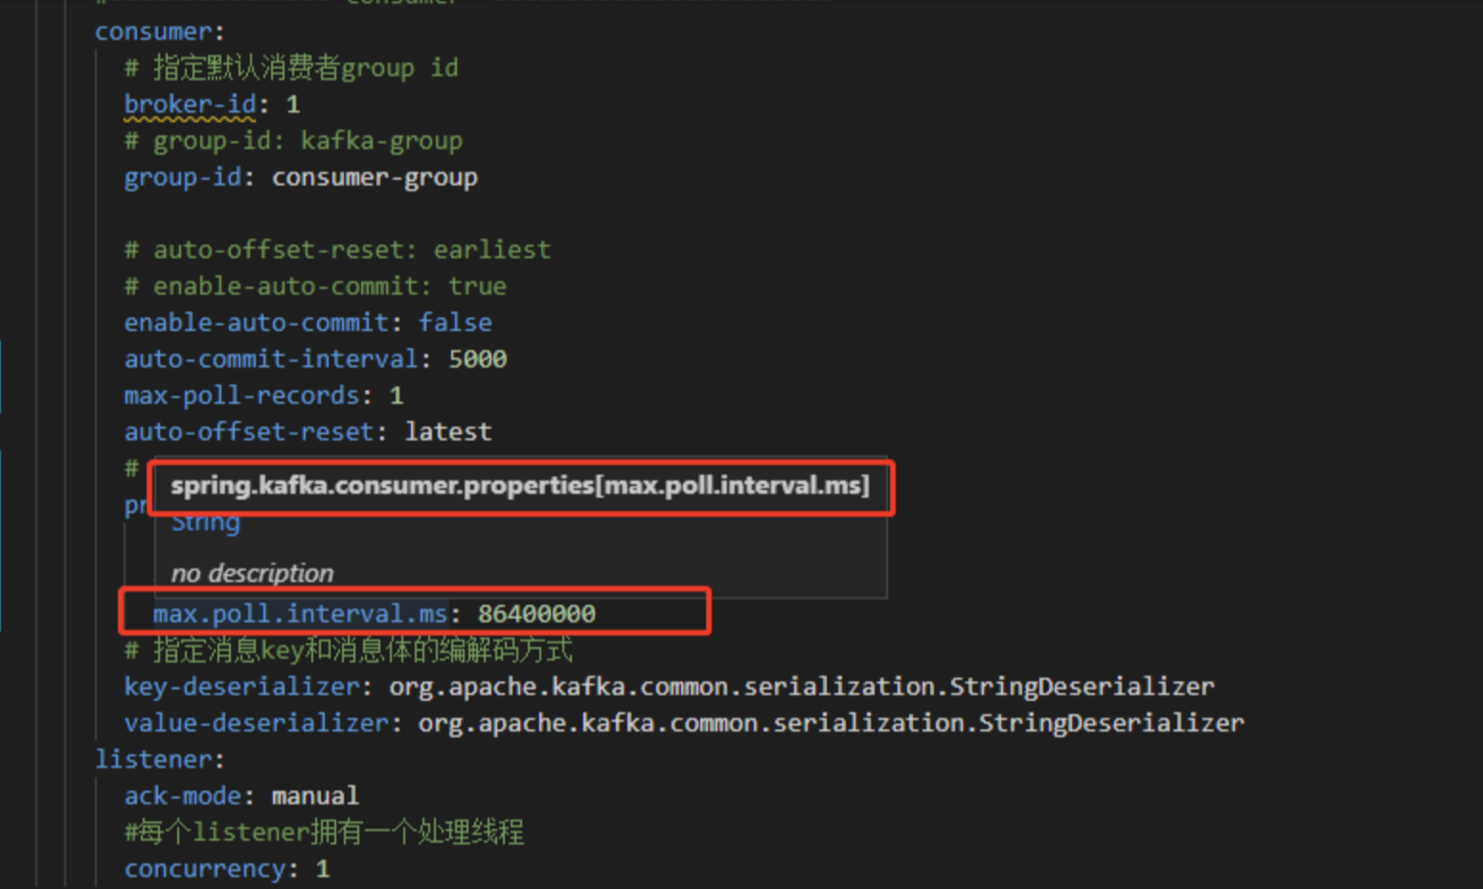Viewport: 1483px width, 889px height.
Task: Click the blue selection indicator in left gutter
Action: [x=3, y=376]
